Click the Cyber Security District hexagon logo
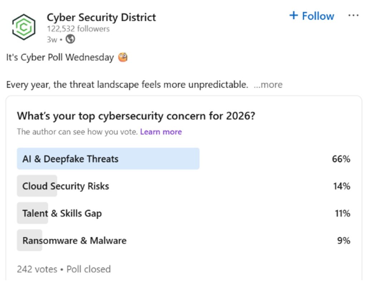The image size is (366, 287). pos(24,27)
